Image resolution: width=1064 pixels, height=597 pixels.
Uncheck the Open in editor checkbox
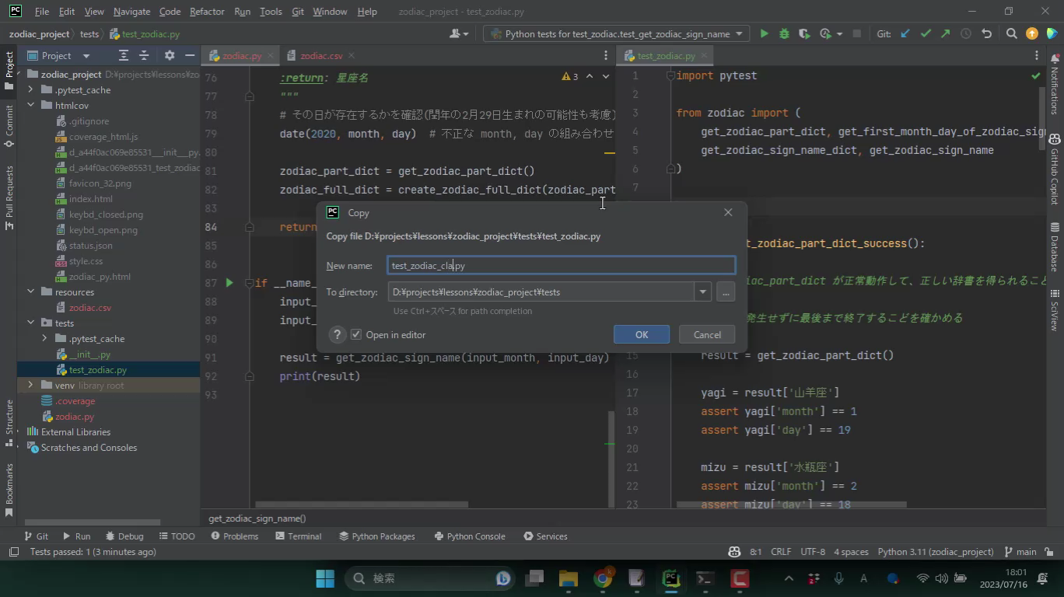[x=356, y=334]
